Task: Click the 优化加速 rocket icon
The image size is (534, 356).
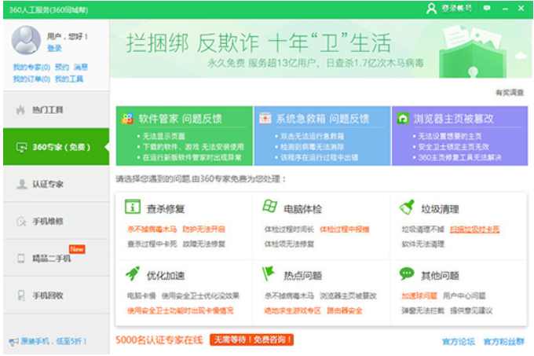Action: [x=132, y=274]
